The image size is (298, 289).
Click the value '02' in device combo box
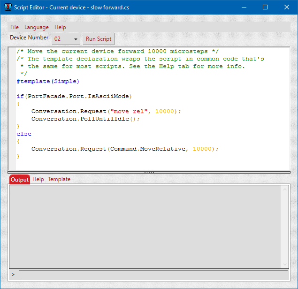(x=57, y=39)
